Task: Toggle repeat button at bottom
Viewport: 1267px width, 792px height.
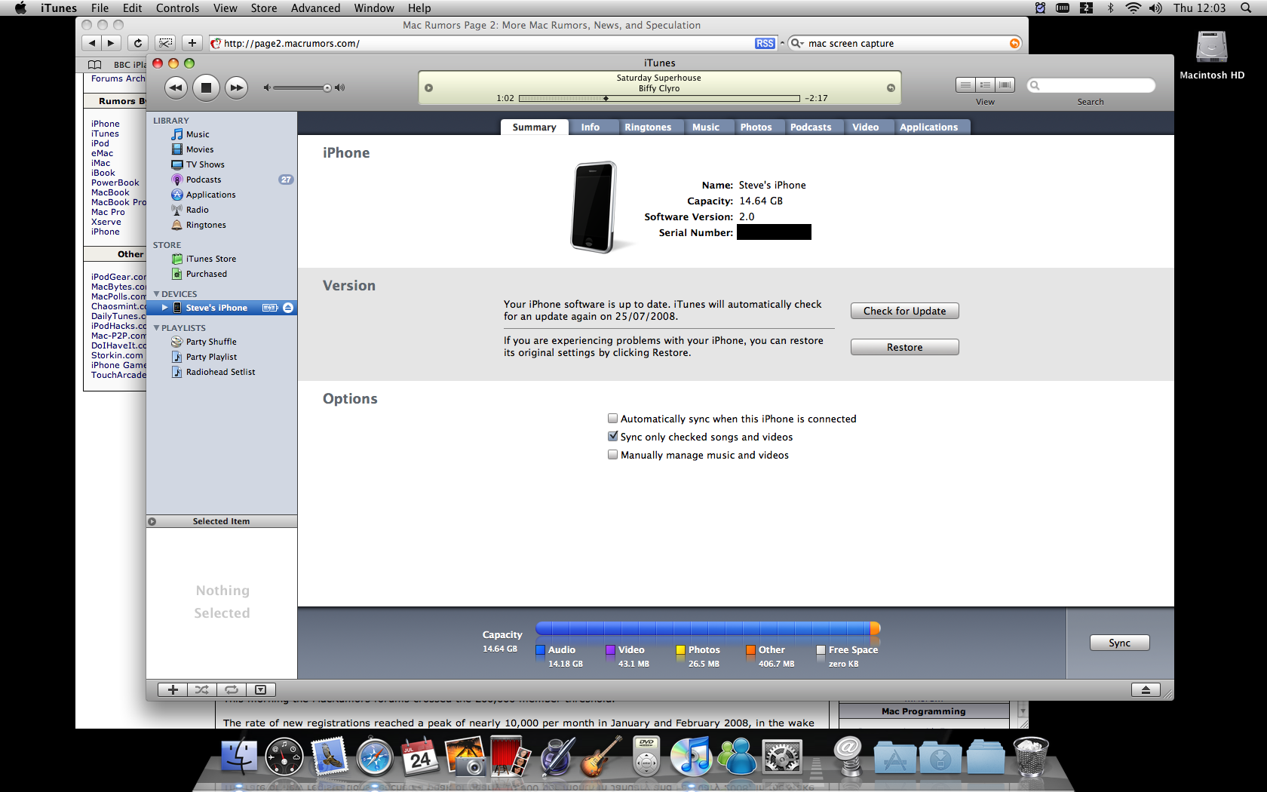Action: 232,689
